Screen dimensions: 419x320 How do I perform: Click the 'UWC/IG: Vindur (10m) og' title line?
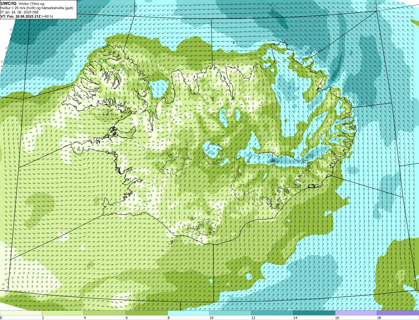coord(22,3)
